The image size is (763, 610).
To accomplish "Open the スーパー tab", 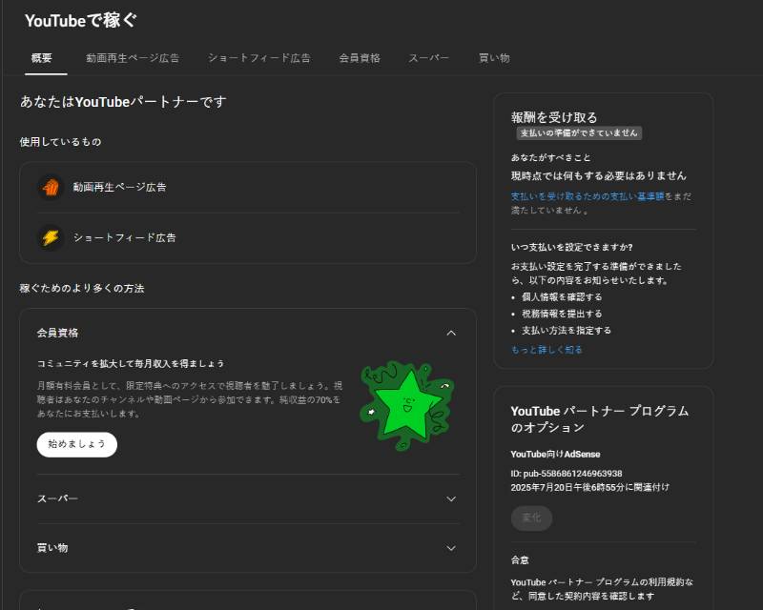I will click(428, 58).
